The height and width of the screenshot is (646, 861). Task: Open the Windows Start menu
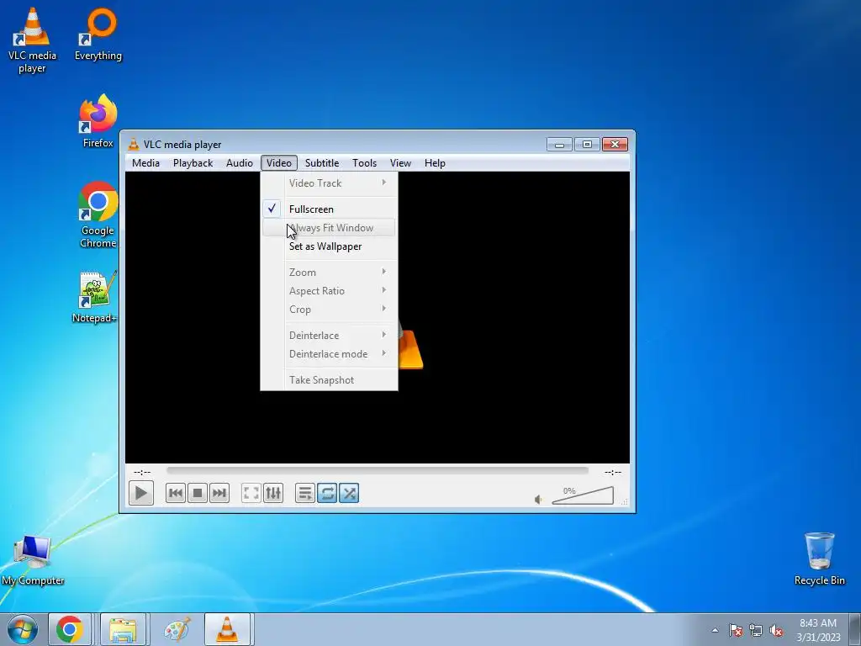[22, 629]
